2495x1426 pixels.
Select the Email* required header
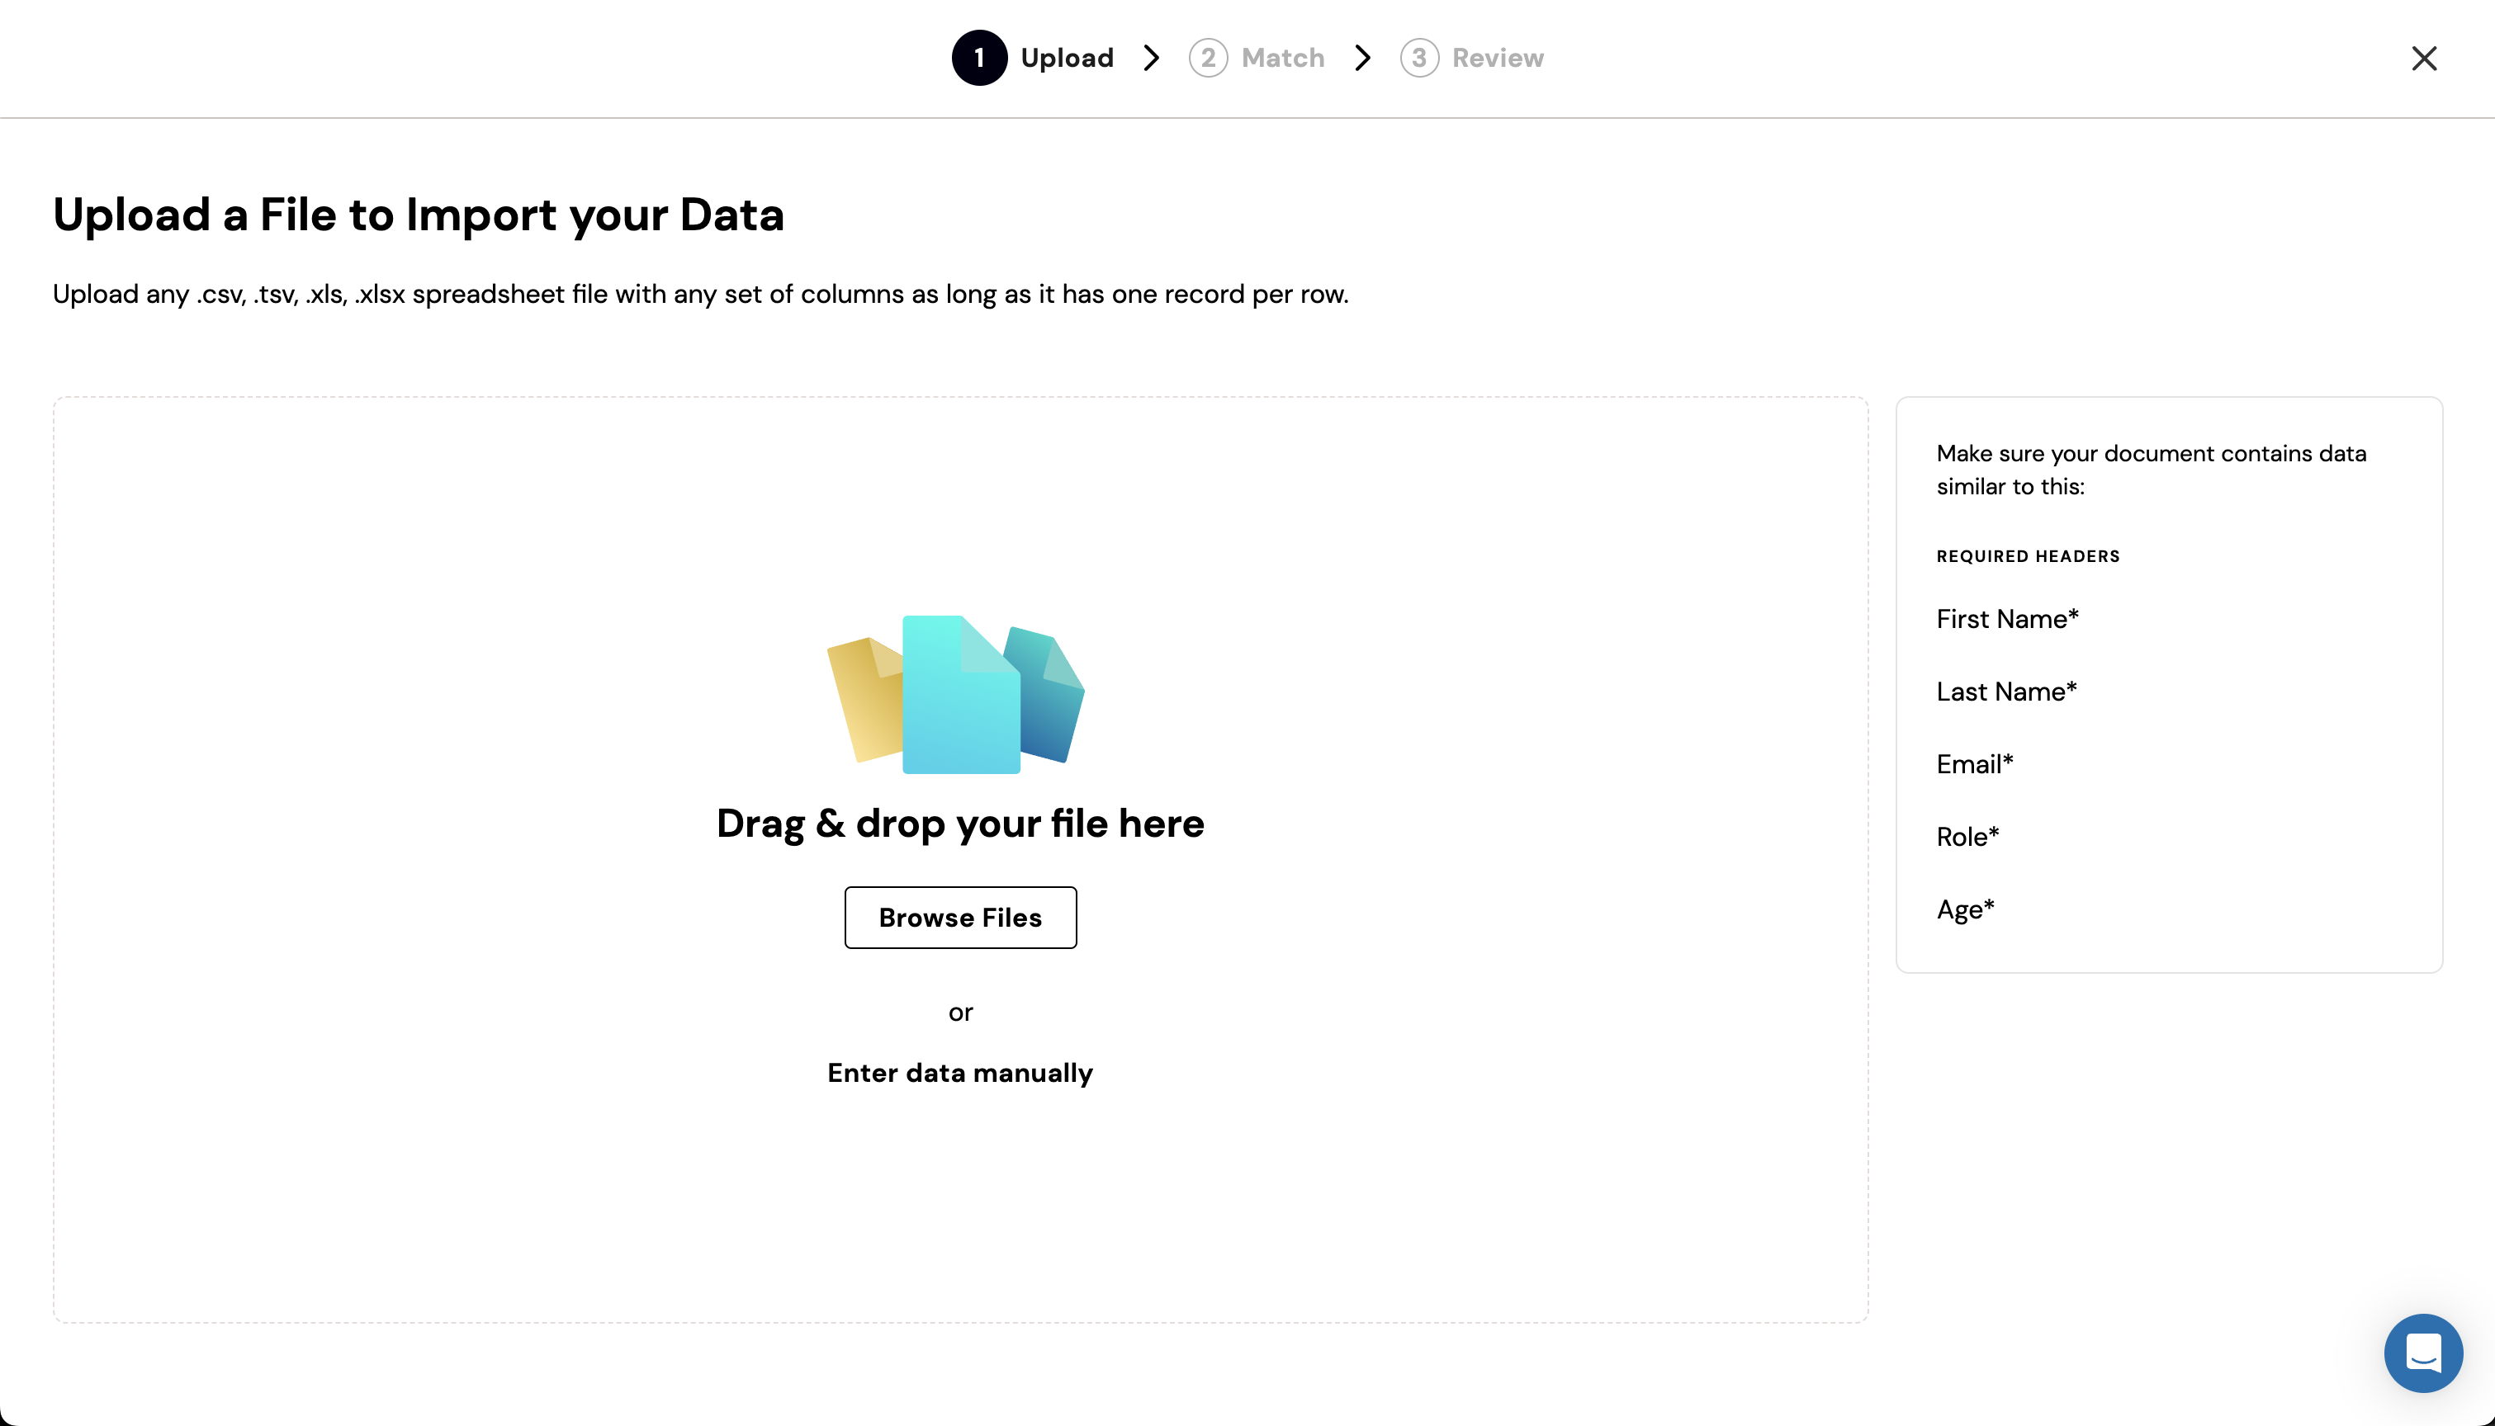point(1974,764)
